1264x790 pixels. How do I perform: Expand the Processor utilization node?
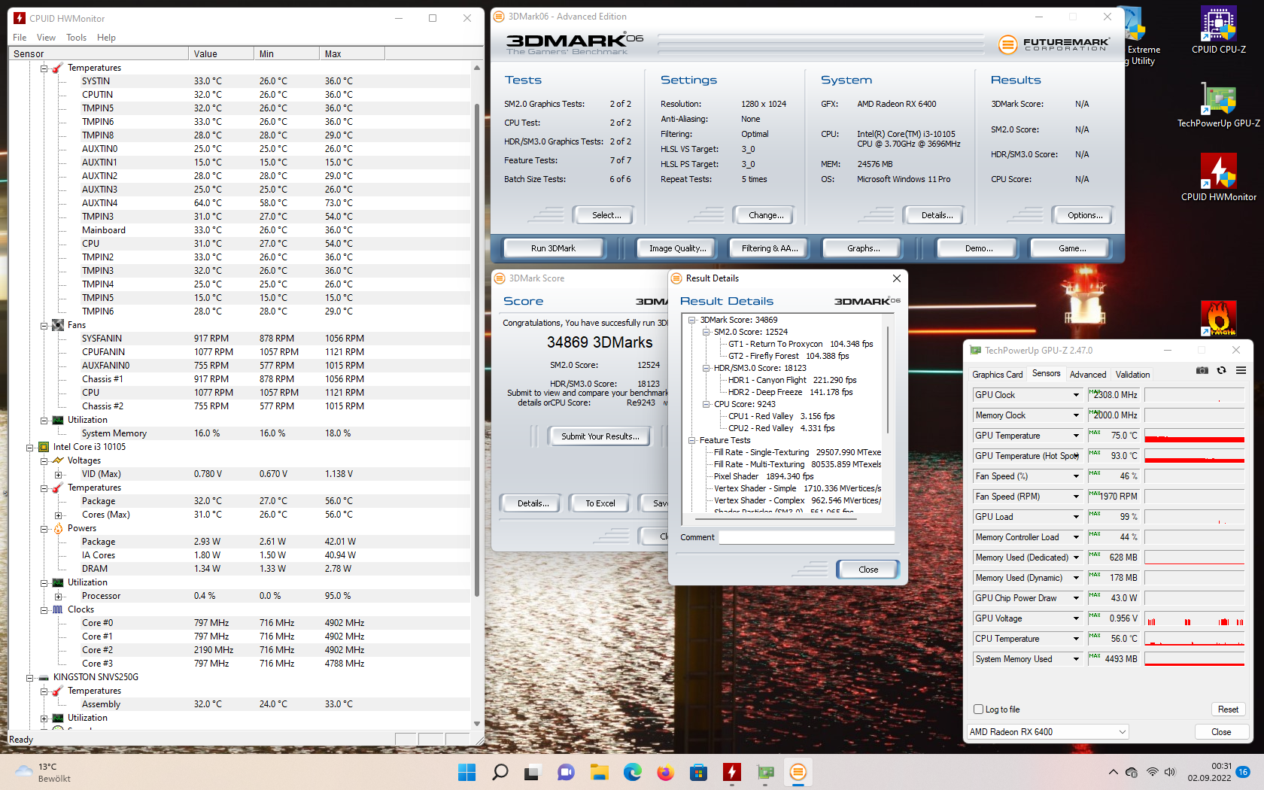(58, 597)
